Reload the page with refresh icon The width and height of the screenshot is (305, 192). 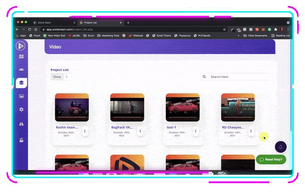(29, 29)
